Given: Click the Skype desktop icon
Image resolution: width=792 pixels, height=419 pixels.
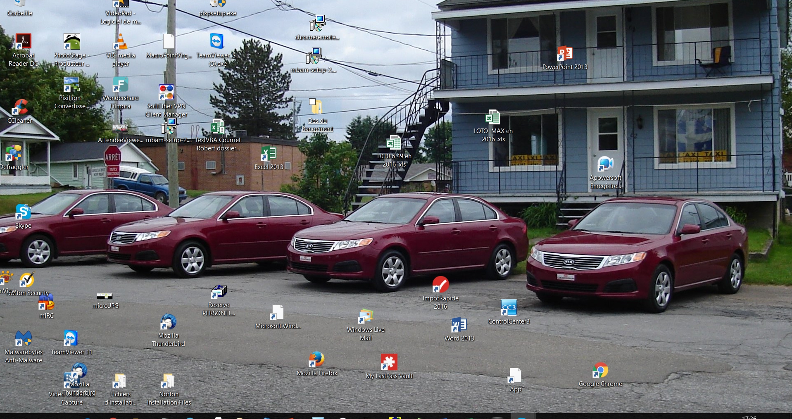Looking at the screenshot, I should click(23, 212).
